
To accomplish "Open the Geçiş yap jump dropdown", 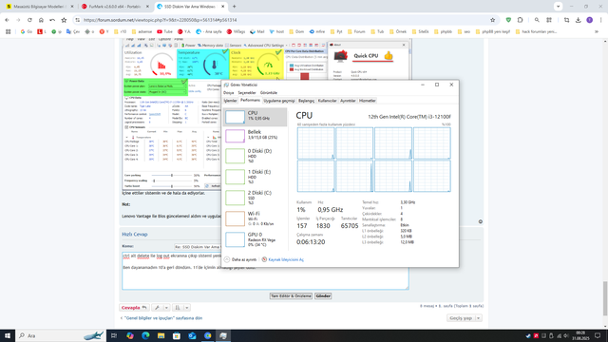I will pyautogui.click(x=465, y=318).
